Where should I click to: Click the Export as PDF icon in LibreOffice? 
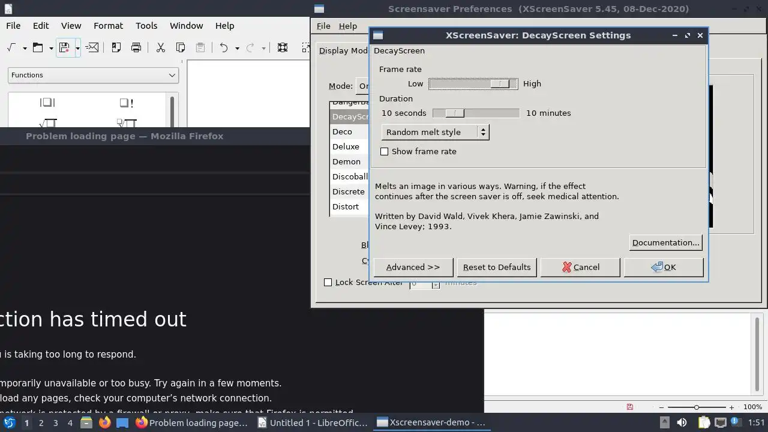(116, 47)
